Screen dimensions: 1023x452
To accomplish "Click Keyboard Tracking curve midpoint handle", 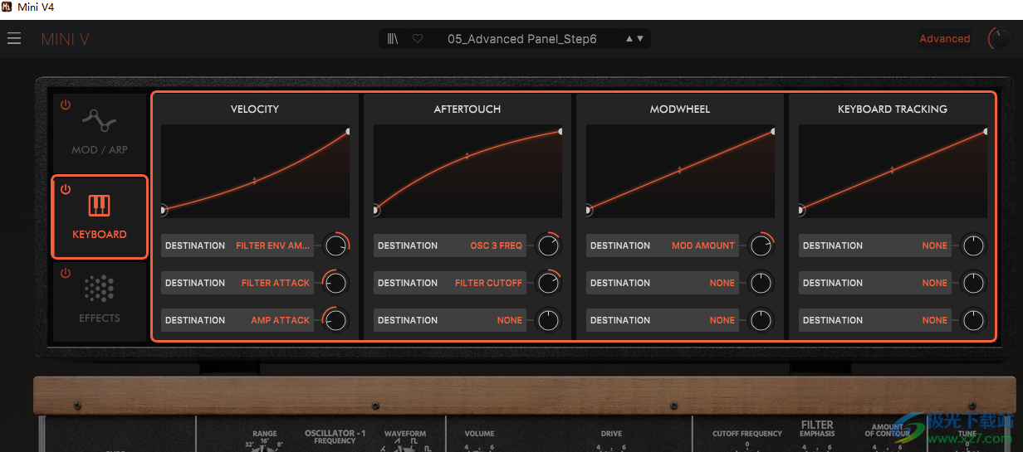I will point(892,170).
